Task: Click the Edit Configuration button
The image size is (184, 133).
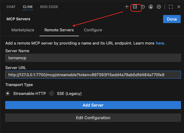Action: point(93,118)
